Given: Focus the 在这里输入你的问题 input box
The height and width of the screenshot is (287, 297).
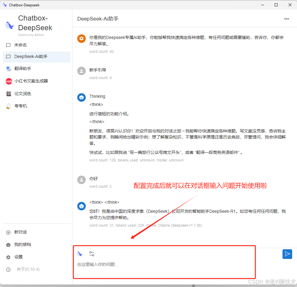Looking at the screenshot, I should (x=164, y=264).
